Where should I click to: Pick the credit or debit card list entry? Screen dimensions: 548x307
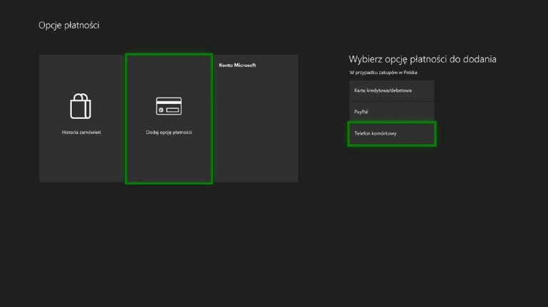pos(391,90)
